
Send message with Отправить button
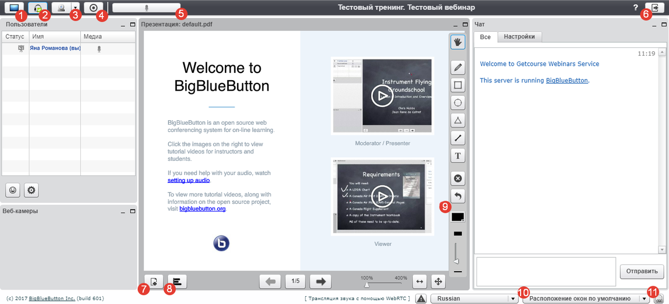(x=642, y=271)
